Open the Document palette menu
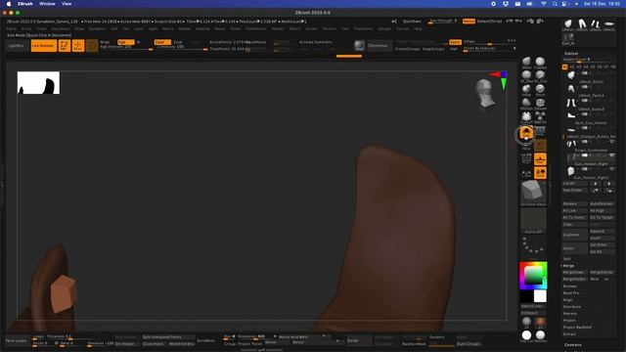Viewport: 626px width, 352px height. 61,28
